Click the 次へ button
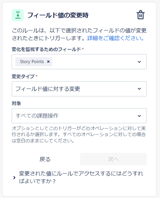 pos(113,159)
